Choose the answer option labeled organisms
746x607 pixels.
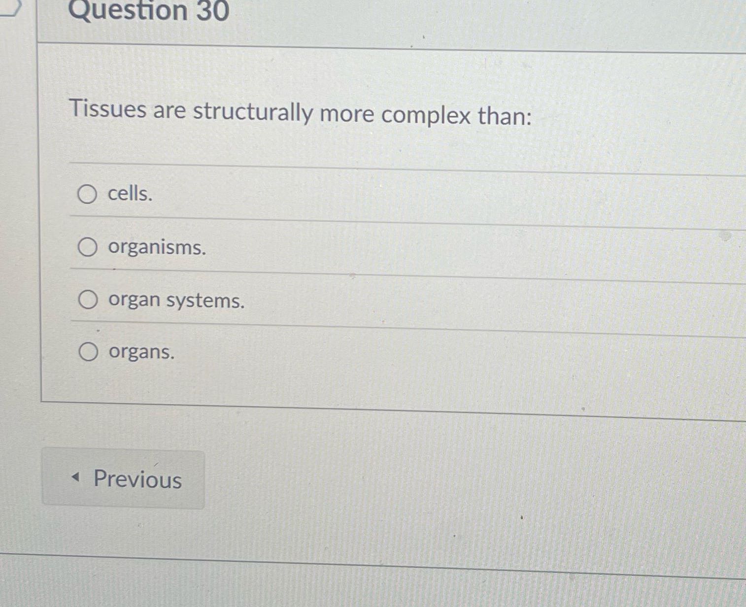(156, 248)
